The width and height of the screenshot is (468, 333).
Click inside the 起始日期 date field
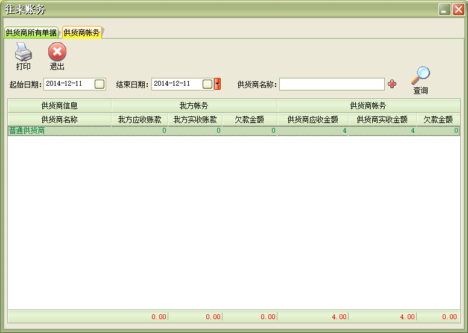68,84
